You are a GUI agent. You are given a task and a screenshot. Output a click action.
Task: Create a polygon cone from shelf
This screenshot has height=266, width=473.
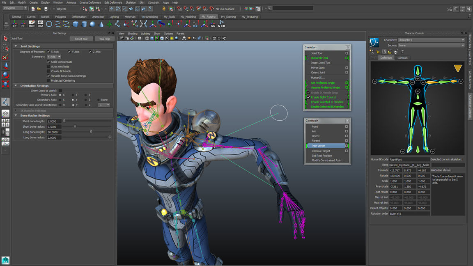101,24
